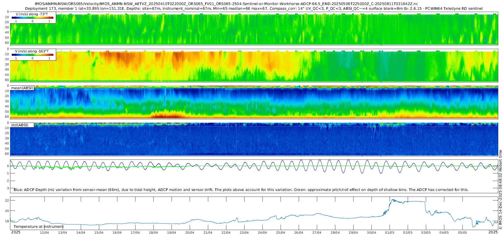The image size is (503, 237).
Task: Select the 'Deployment 173' metadata line
Action: (x=254, y=8)
